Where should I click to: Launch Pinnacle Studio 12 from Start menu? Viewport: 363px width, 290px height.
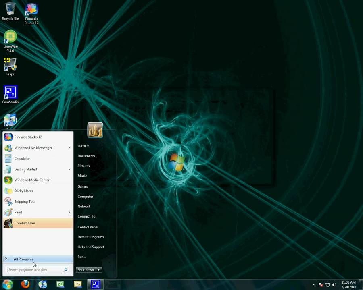pos(38,137)
